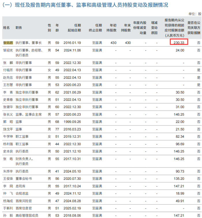Click the remuneration value 135.20
This screenshot has height=218, width=202.
(x=179, y=179)
